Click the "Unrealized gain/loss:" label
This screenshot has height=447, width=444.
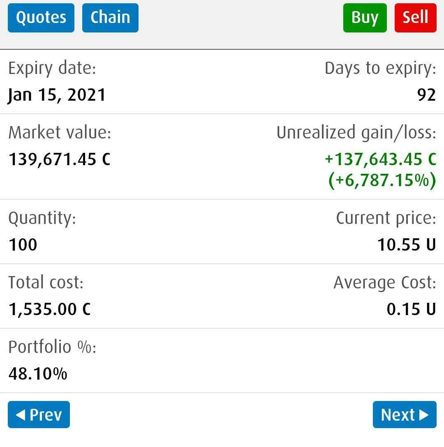click(x=356, y=133)
